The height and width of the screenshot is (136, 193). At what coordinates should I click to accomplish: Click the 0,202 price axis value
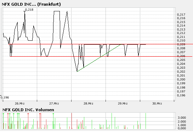[181, 72]
